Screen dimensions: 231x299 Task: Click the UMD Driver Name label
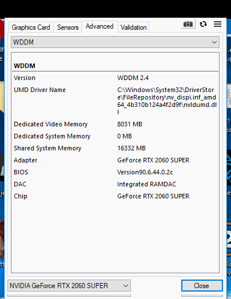coord(39,90)
